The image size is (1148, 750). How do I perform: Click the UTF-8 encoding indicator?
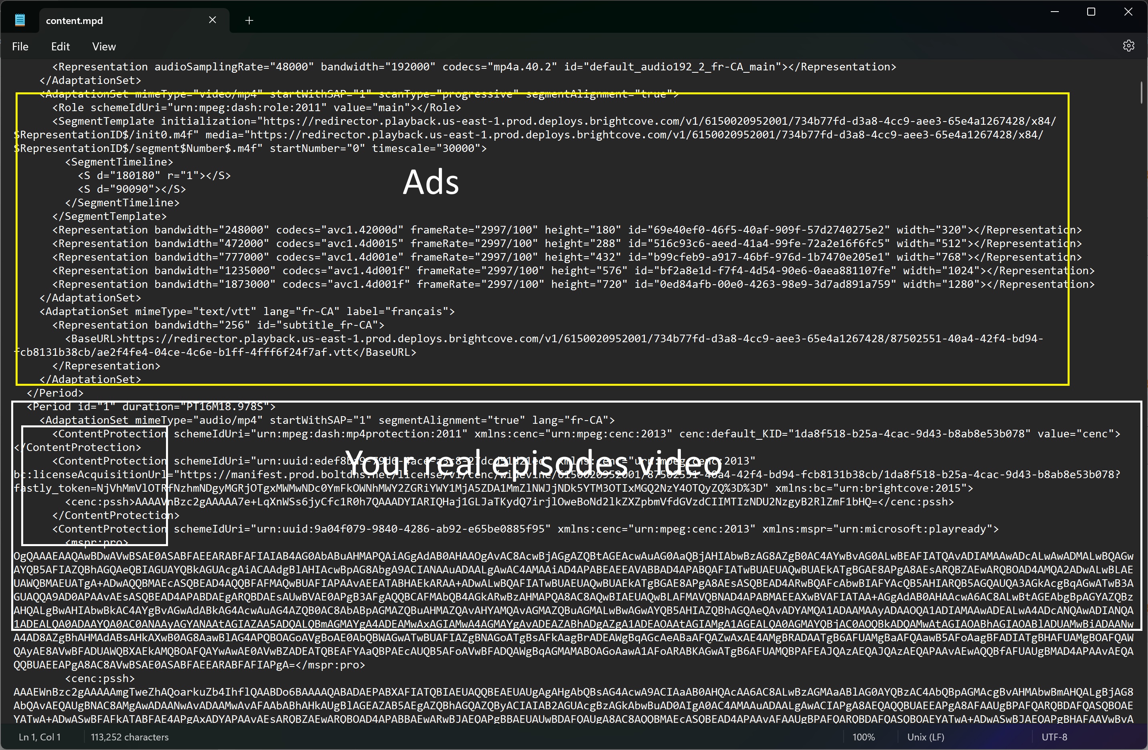click(1054, 737)
